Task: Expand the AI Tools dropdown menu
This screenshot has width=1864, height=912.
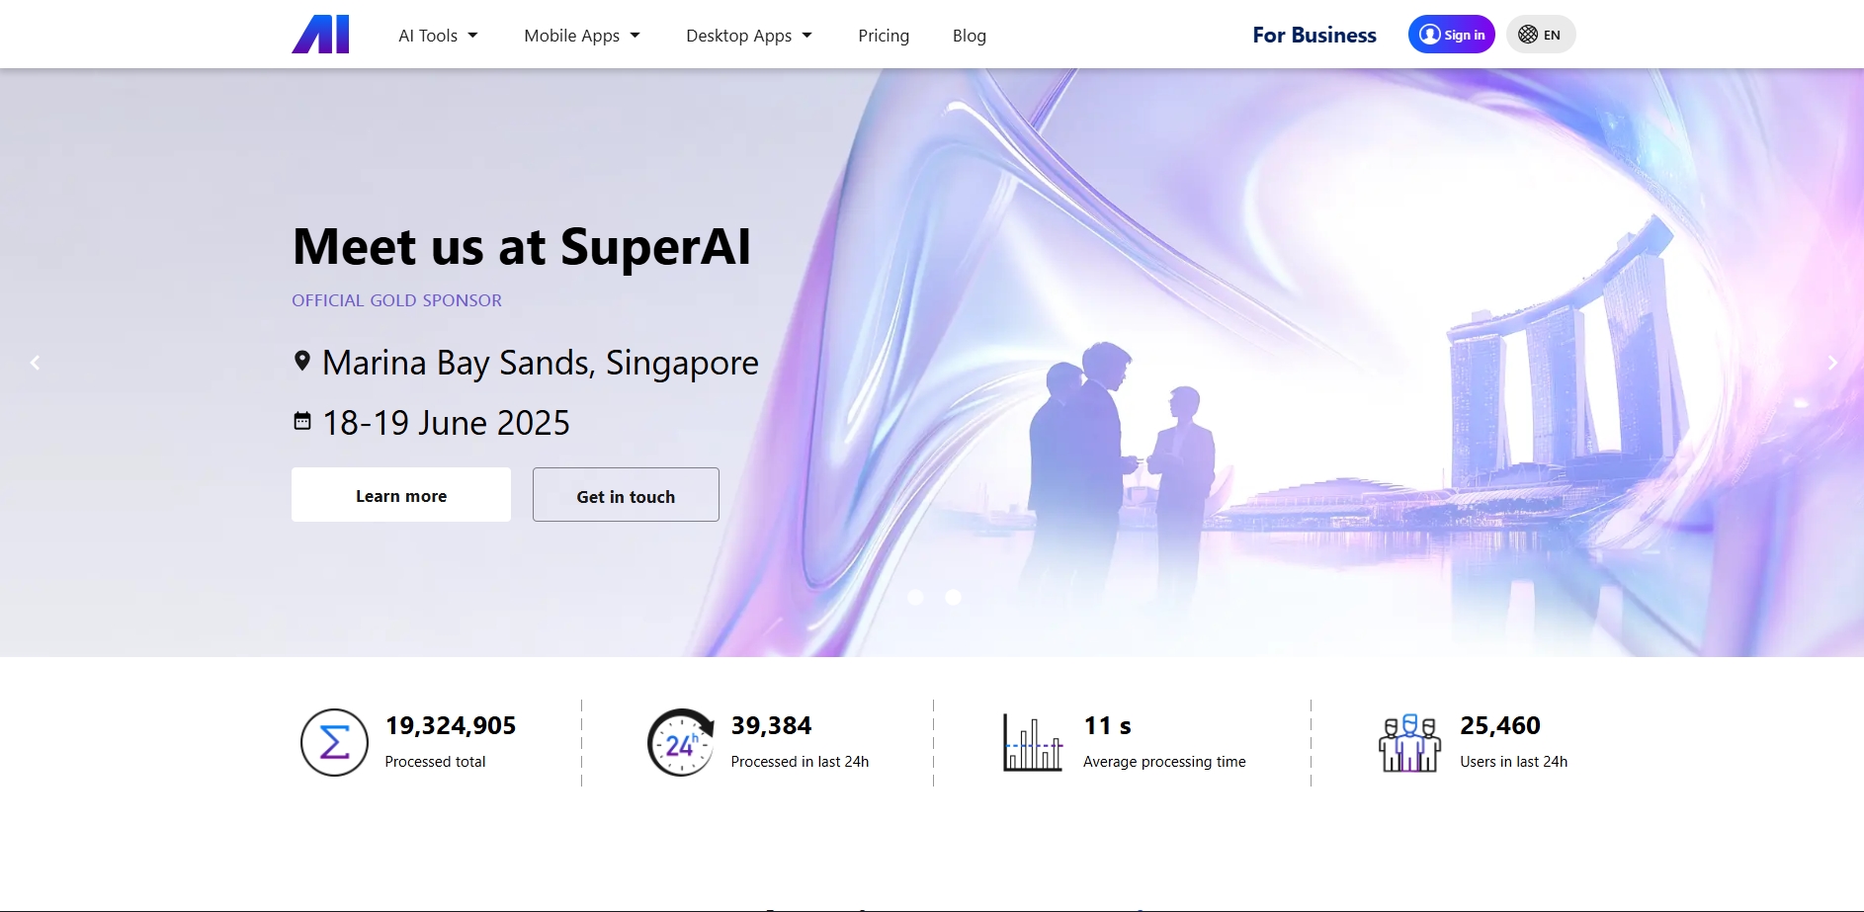Action: (438, 36)
